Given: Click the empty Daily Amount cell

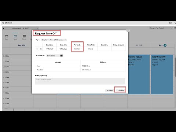Looking at the screenshot, I should coord(118,49).
